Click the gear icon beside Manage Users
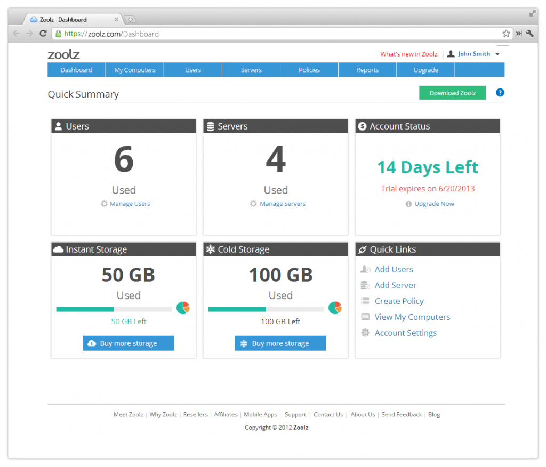 tap(104, 204)
